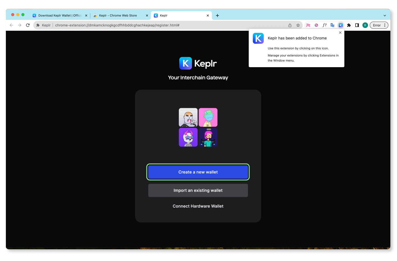Open the Extensions puzzle piece menu
This screenshot has height=261, width=397.
click(x=349, y=25)
